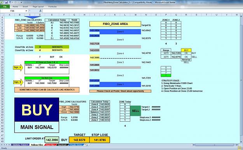
Task: Select column E header
Action: tap(52, 15)
